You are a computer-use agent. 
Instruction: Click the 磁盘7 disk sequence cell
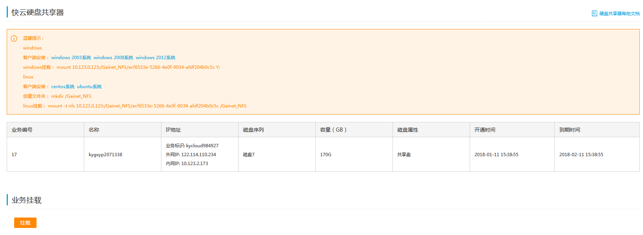pos(249,155)
